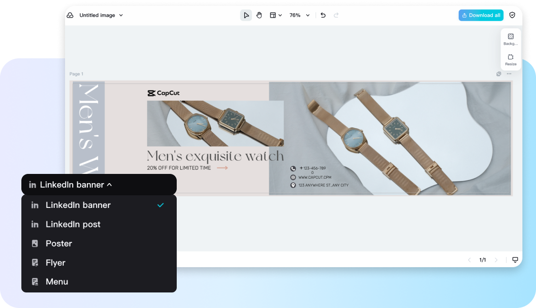Open the presentation view icon
The height and width of the screenshot is (308, 536).
(515, 260)
